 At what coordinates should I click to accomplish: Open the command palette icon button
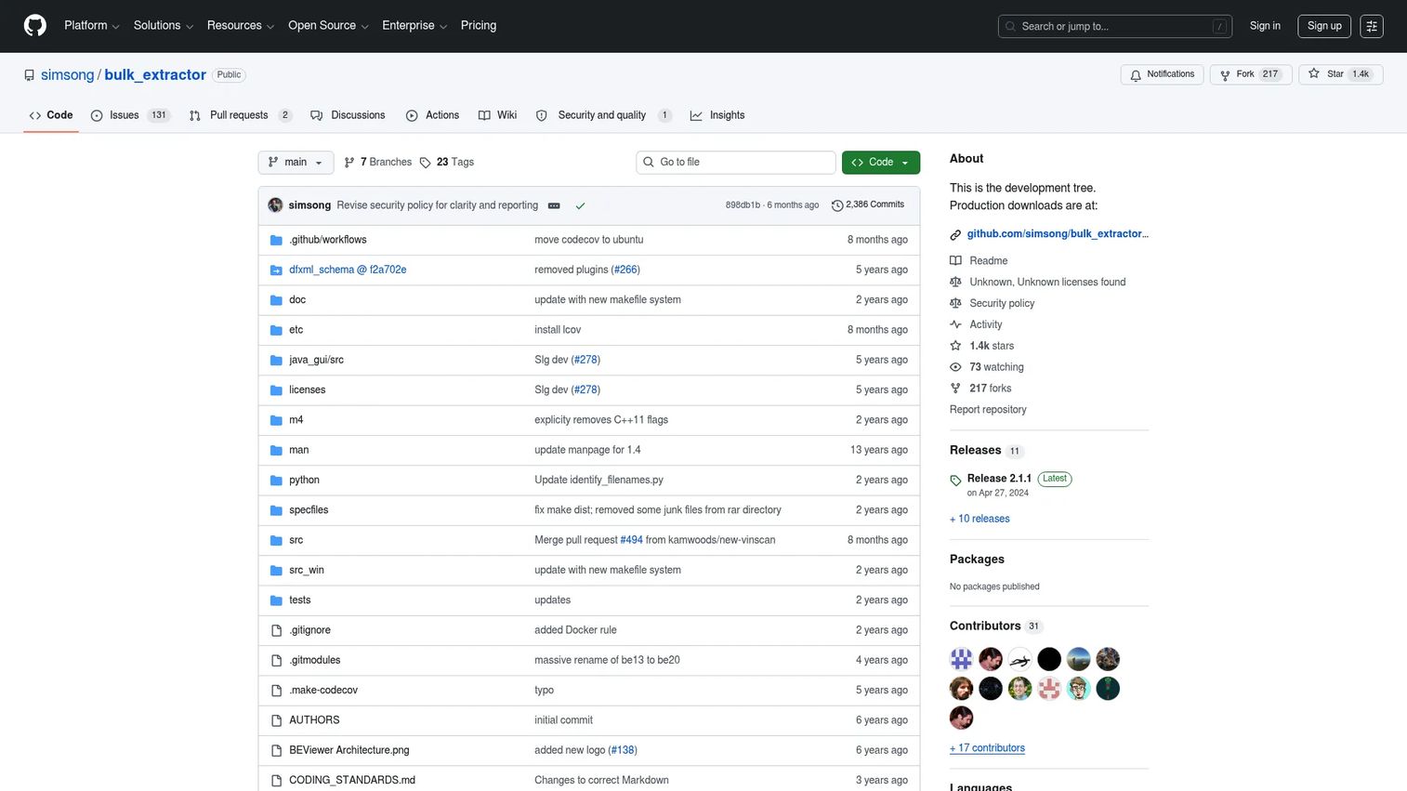pos(1372,26)
